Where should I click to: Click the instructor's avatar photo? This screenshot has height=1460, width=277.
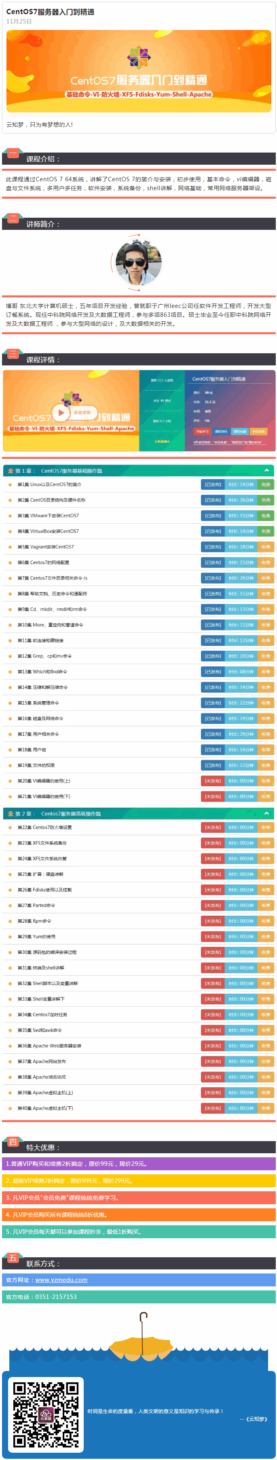(138, 261)
